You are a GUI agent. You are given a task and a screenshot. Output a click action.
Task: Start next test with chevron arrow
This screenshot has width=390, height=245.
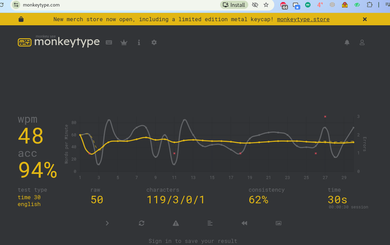point(107,223)
